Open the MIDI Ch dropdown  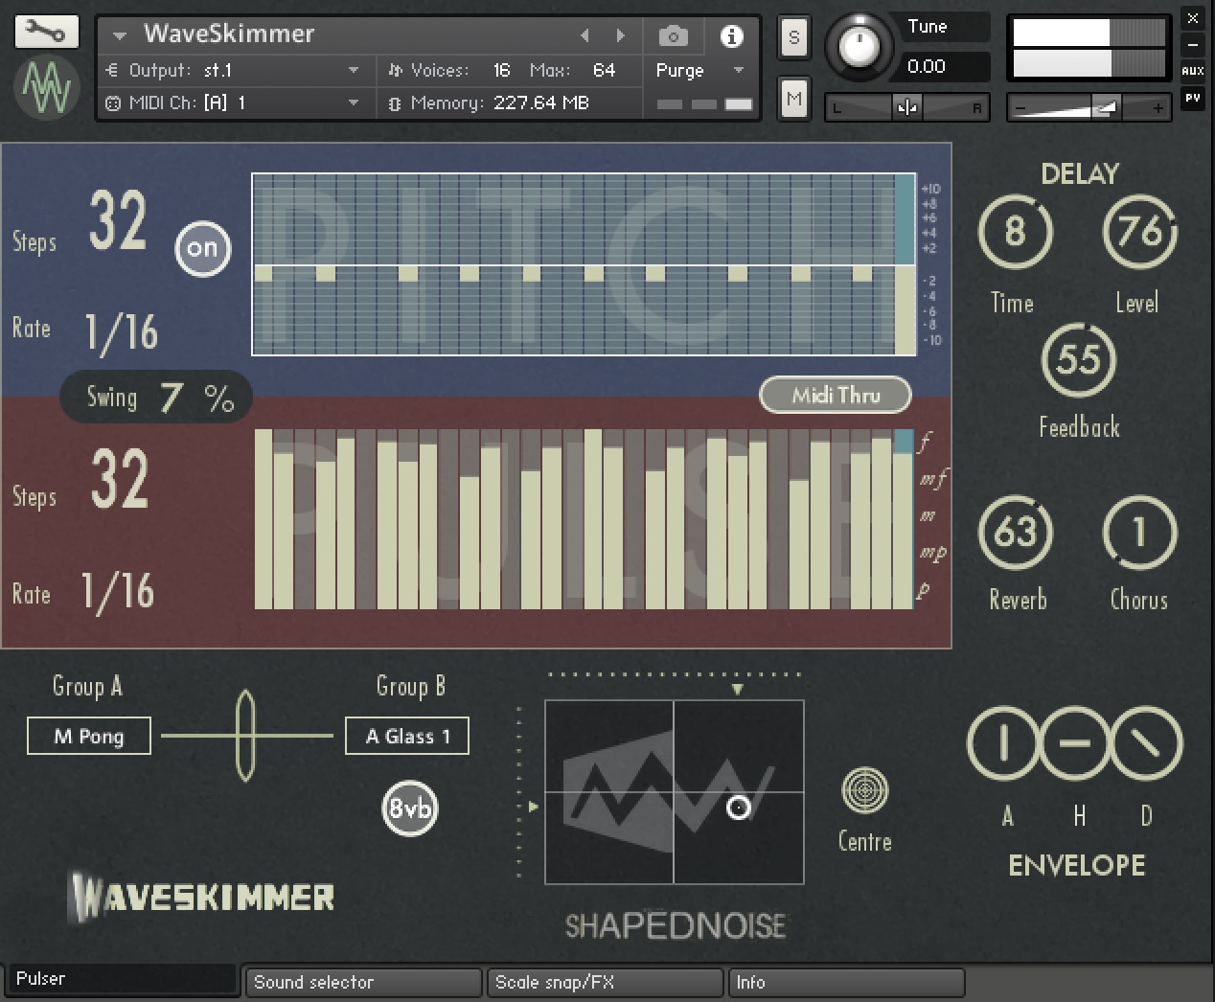[x=354, y=102]
